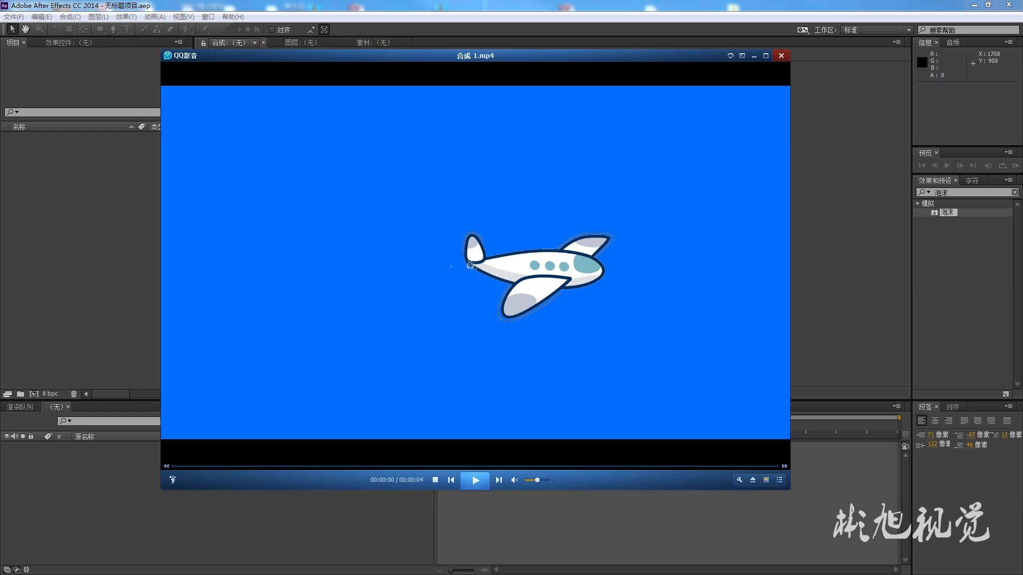Enable the 对齐 snapping checkbox
The height and width of the screenshot is (575, 1023).
(272, 30)
